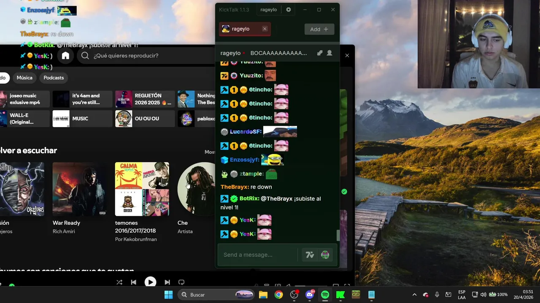The height and width of the screenshot is (303, 540).
Task: Click the rageylo title in KickTalk title bar
Action: [268, 10]
